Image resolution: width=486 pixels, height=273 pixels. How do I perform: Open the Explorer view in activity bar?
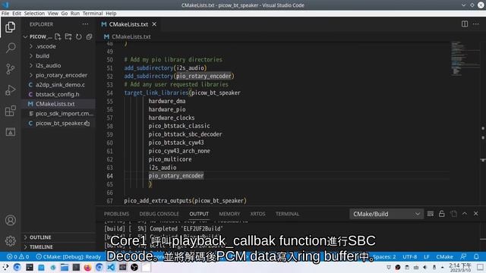[x=10, y=27]
